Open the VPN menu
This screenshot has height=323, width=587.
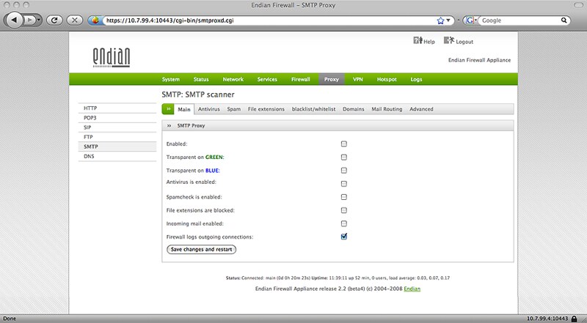click(x=358, y=79)
